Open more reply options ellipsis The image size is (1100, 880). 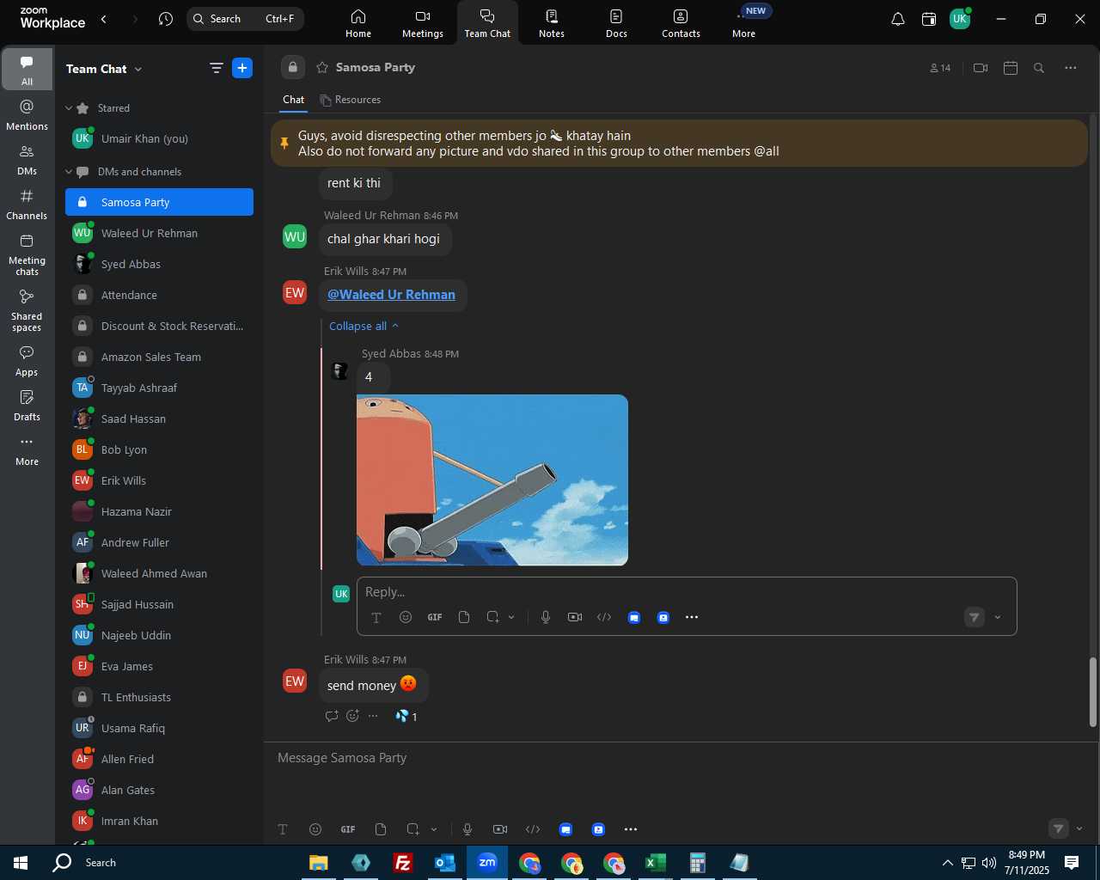692,617
